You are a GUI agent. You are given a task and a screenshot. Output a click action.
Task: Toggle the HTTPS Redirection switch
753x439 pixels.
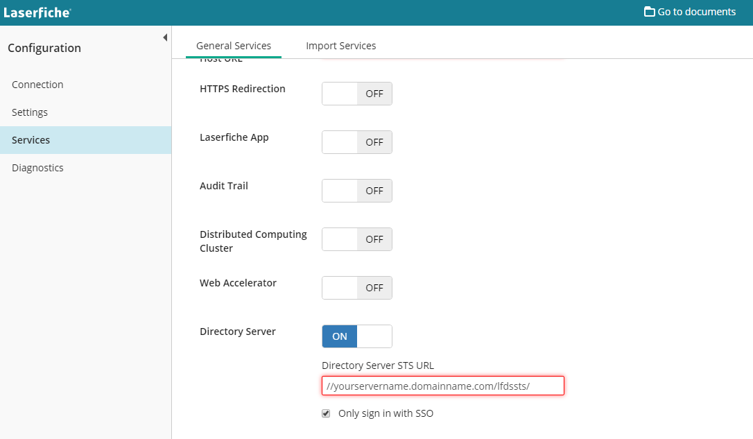pos(357,94)
